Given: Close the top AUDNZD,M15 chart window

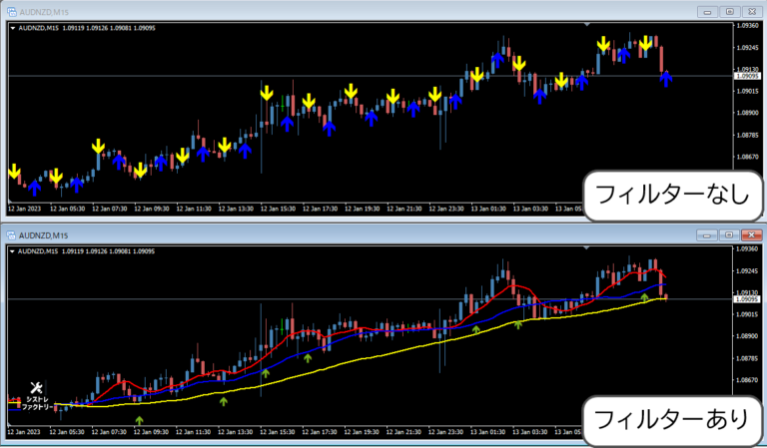Looking at the screenshot, I should pyautogui.click(x=750, y=10).
